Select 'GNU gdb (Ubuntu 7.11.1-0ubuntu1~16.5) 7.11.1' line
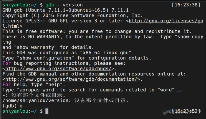 pos(65,10)
